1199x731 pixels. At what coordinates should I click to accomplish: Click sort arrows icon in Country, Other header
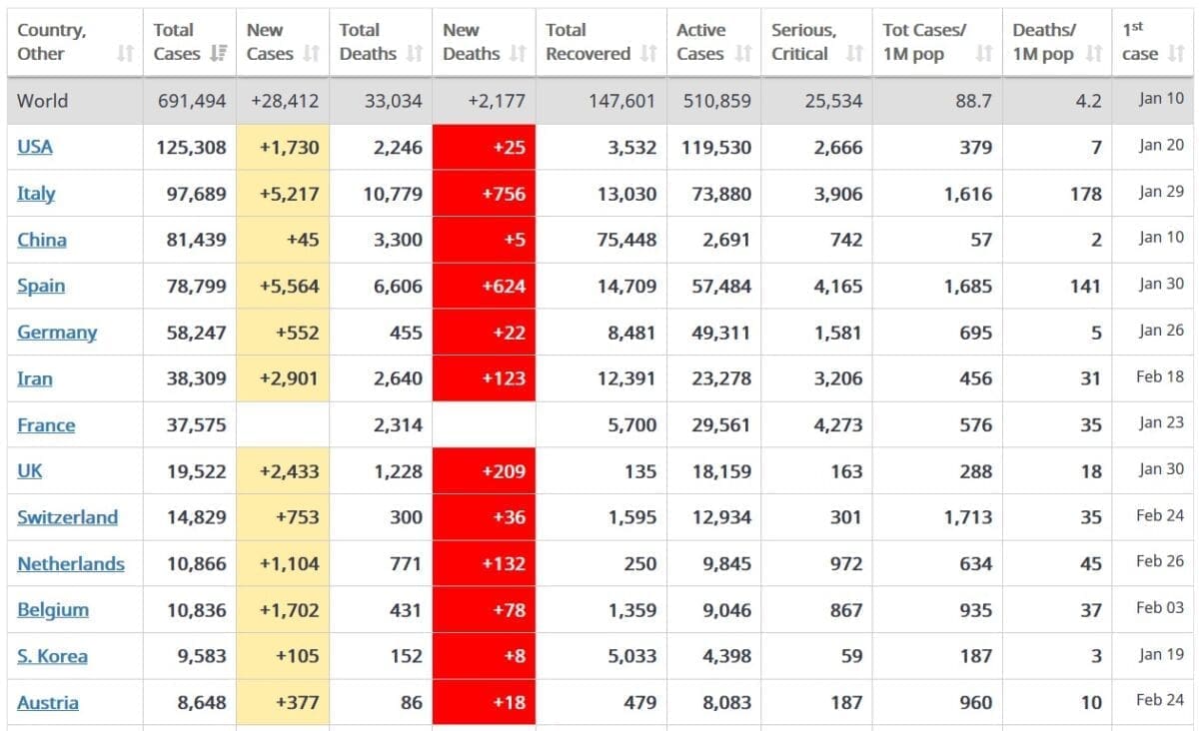[x=125, y=55]
